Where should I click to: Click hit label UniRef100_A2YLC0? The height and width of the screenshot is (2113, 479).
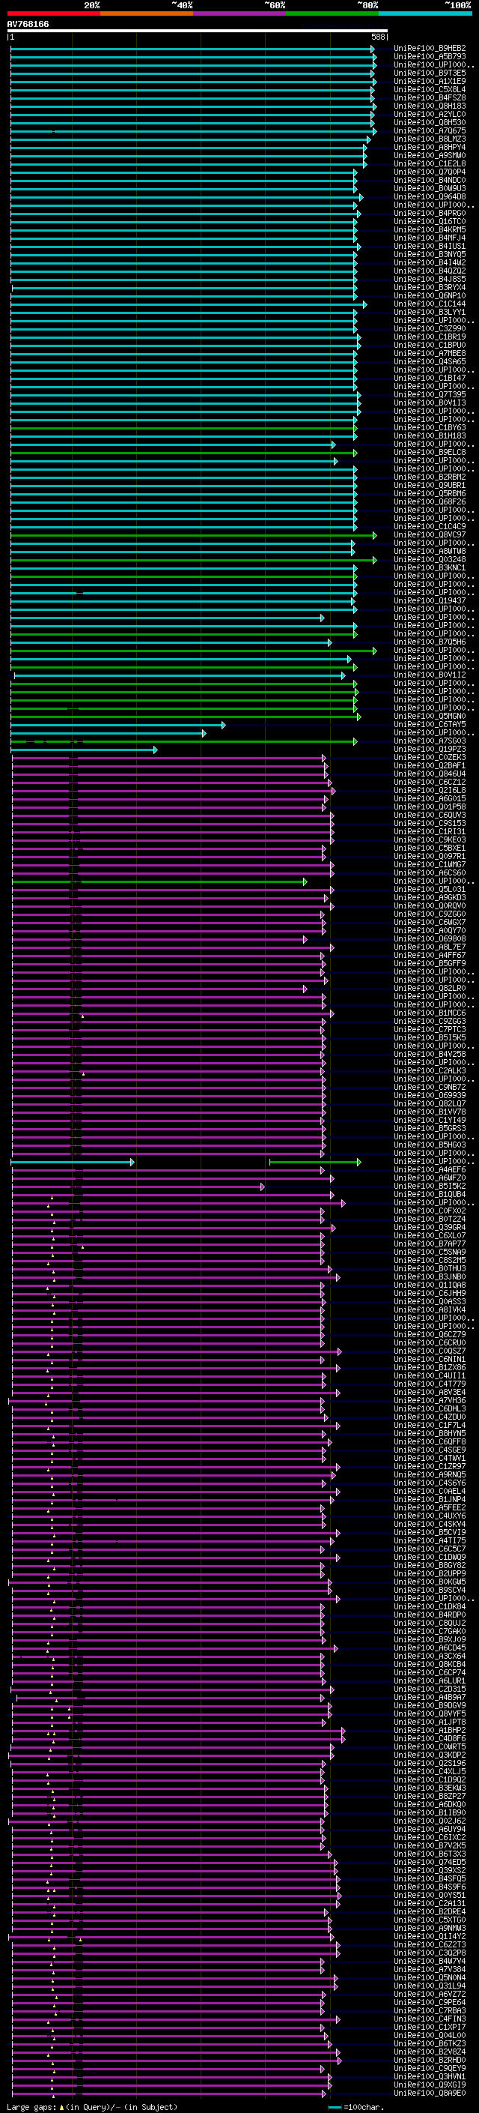tap(429, 114)
